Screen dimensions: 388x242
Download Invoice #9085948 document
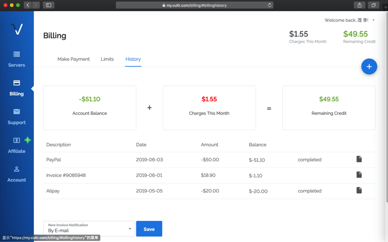click(359, 175)
